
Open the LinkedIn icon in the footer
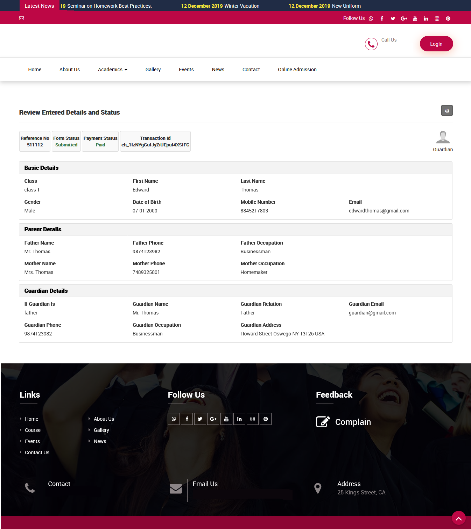pos(239,419)
